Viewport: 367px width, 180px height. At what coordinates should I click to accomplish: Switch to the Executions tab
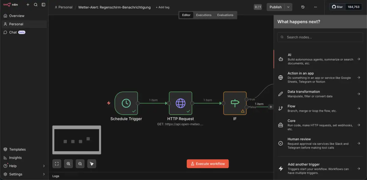[x=204, y=15]
